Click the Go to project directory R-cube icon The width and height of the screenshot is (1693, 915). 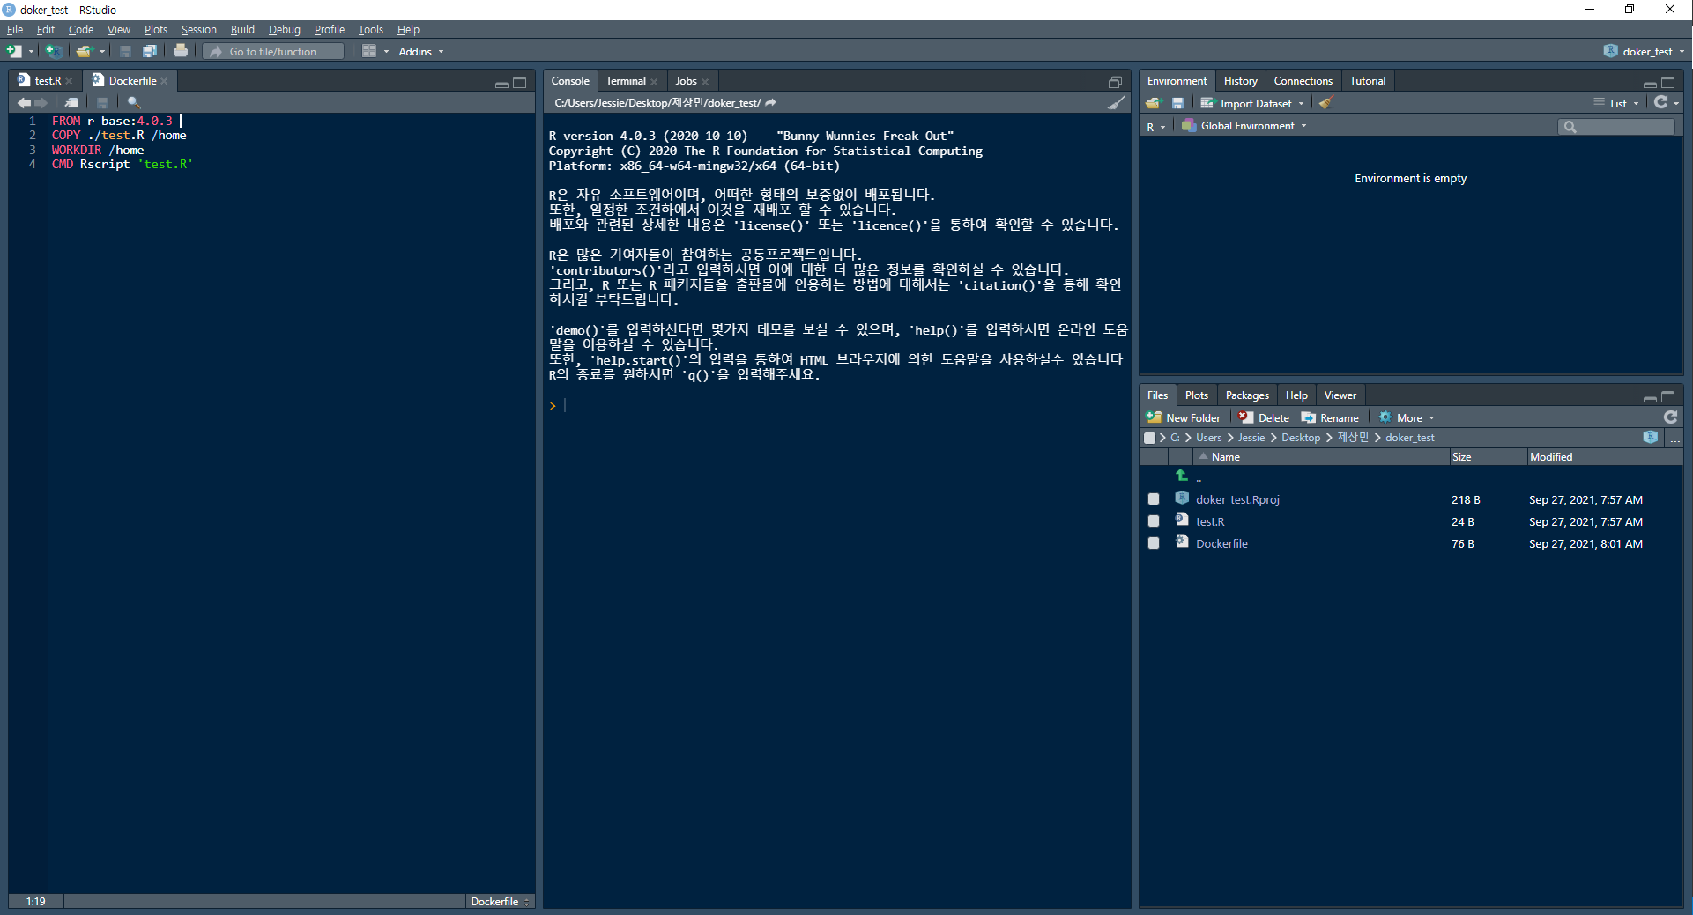click(1651, 437)
